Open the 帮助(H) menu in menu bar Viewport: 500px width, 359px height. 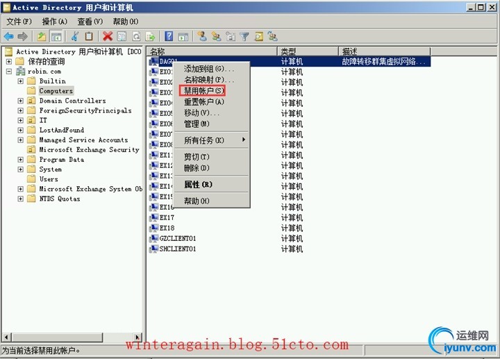(126, 22)
